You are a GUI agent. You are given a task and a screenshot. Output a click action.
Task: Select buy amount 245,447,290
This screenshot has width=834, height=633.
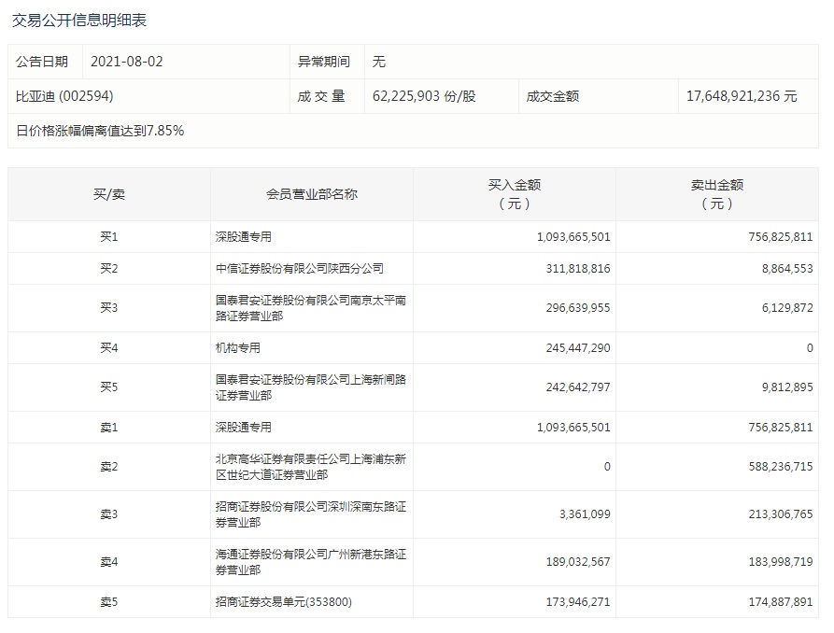pyautogui.click(x=578, y=348)
